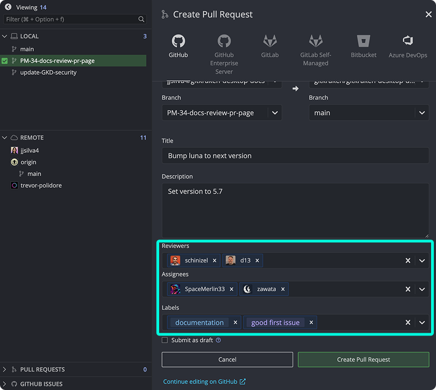
Task: Expand the PULL REQUESTS section
Action: click(x=5, y=369)
